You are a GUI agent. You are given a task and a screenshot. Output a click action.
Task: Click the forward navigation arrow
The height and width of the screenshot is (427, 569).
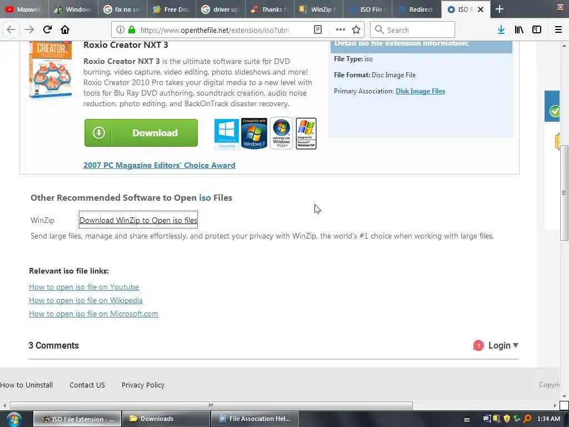coord(29,30)
